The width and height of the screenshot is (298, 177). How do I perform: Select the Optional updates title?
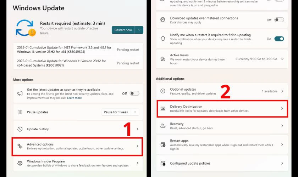pos(183,89)
